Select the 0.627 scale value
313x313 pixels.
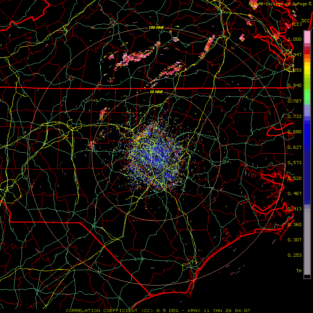pos(295,147)
